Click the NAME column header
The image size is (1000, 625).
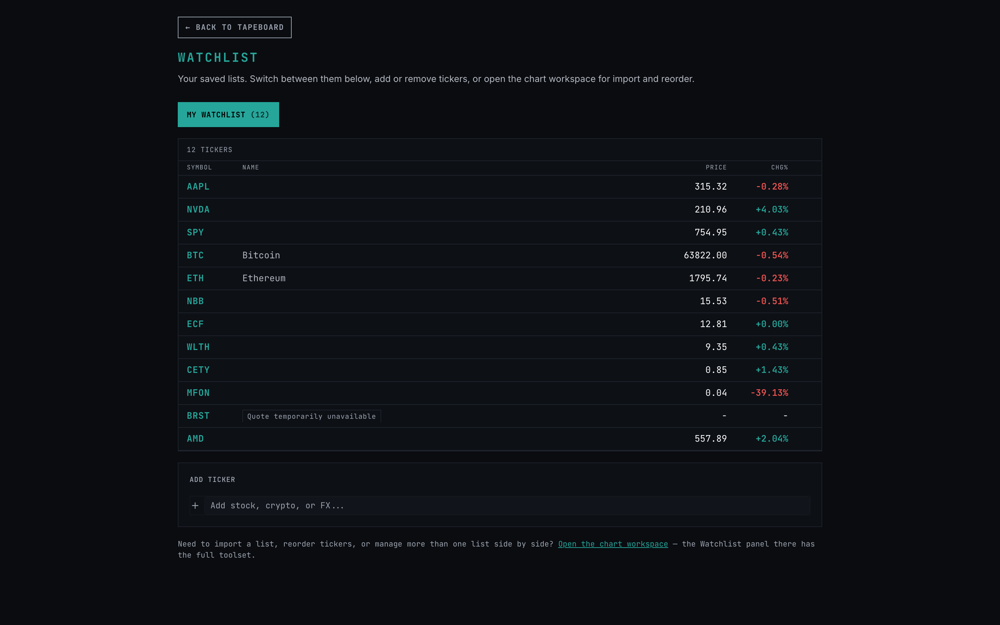[x=250, y=167]
